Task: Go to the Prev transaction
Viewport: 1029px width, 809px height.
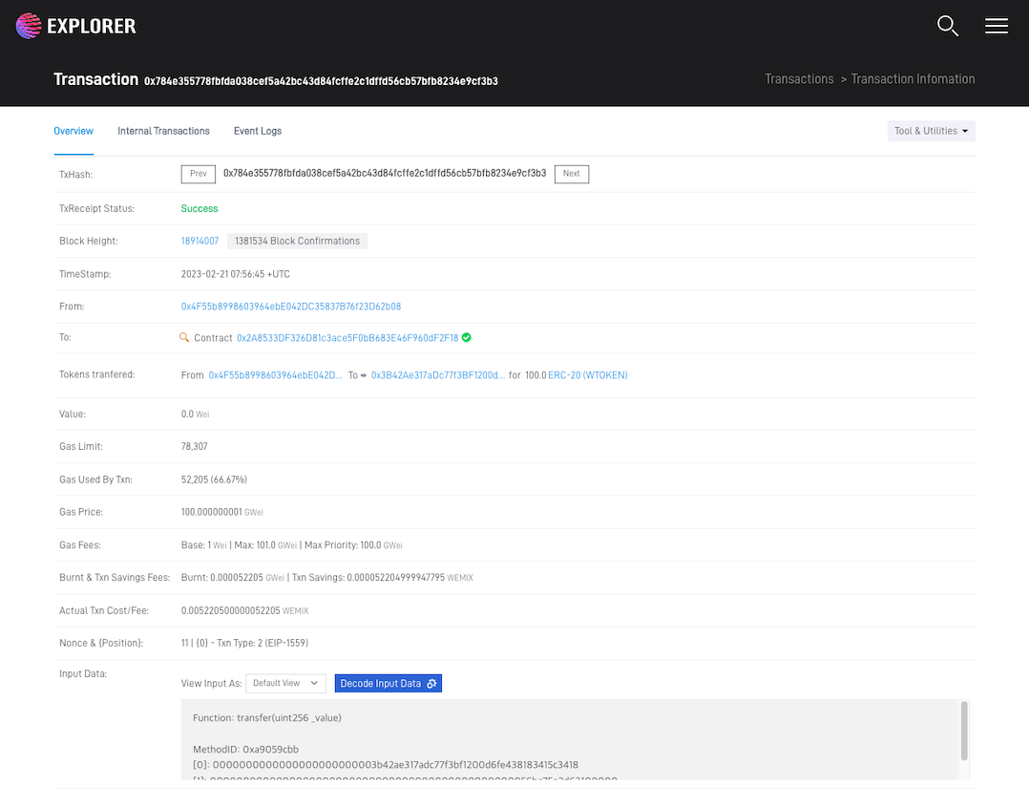Action: point(199,174)
